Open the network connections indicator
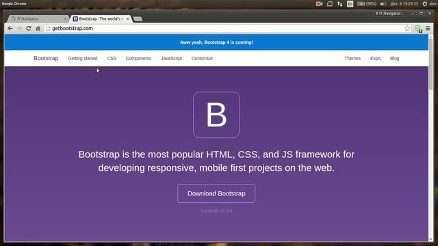Viewport: 438px width, 246px height. [x=339, y=4]
